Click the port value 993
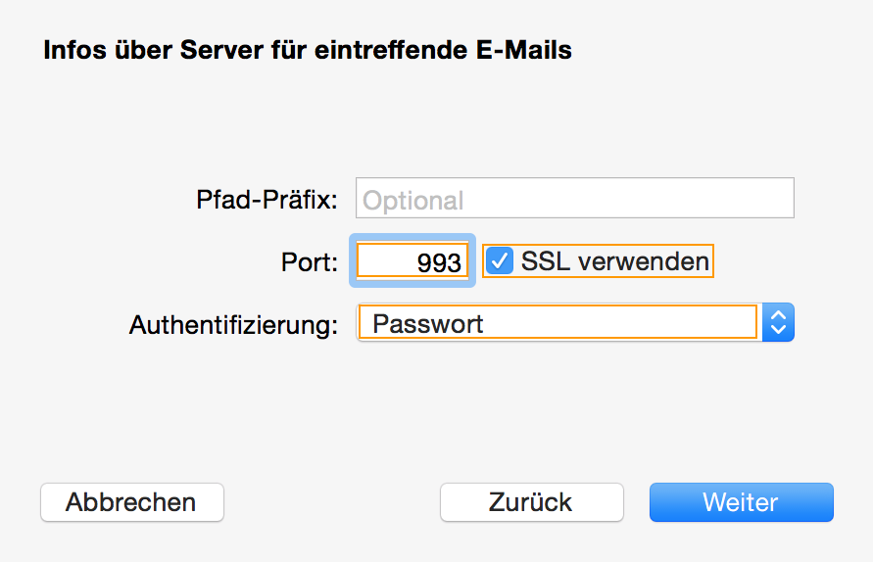This screenshot has width=873, height=562. tap(439, 262)
